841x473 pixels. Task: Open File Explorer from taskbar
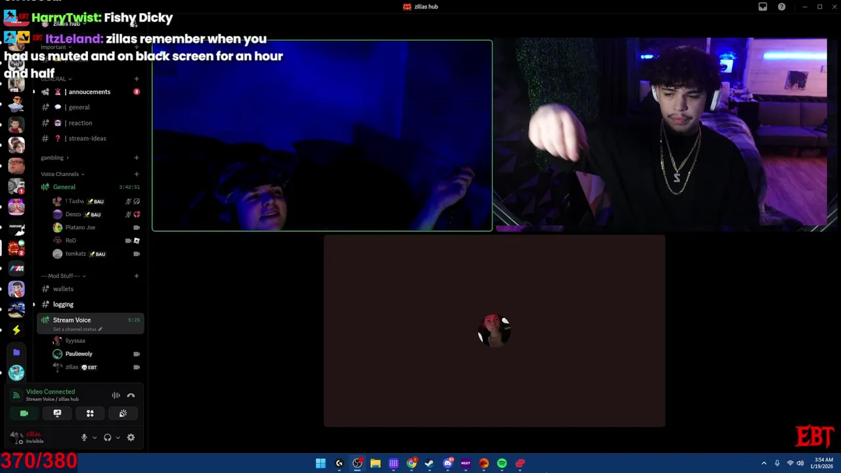(x=375, y=463)
